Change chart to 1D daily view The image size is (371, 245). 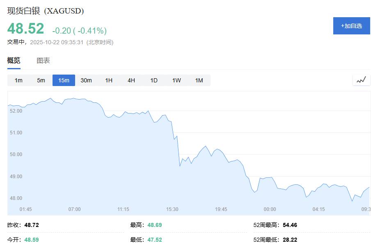click(154, 80)
